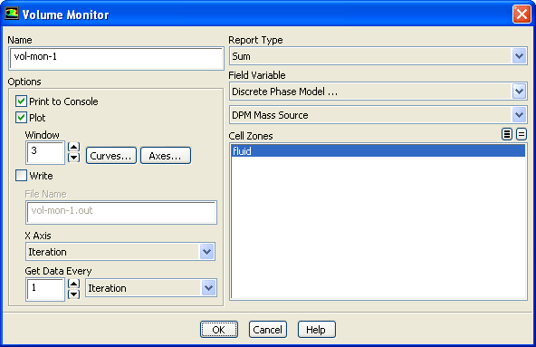Click the Name field containing vol-mon-1
This screenshot has width=536, height=347.
pos(116,59)
